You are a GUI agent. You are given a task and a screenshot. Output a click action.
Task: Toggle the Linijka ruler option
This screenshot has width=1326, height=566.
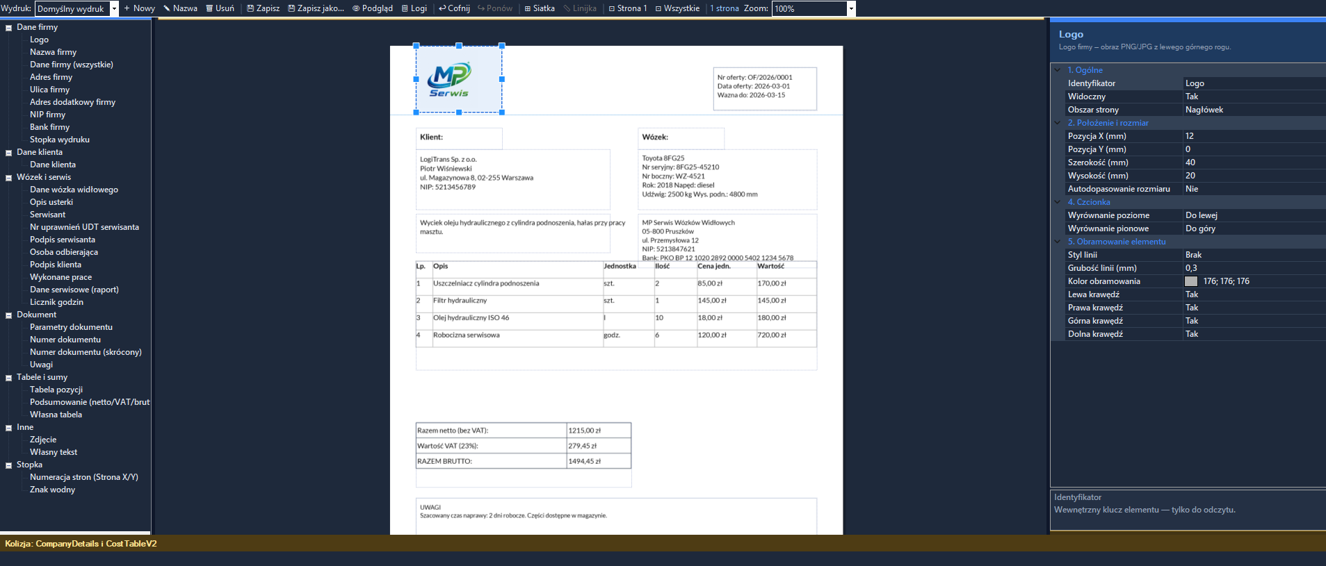[x=579, y=8]
